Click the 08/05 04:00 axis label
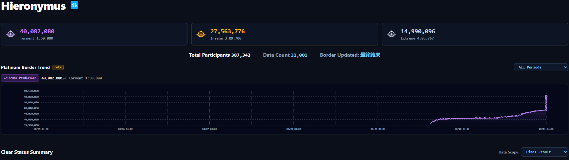This screenshot has height=160, width=569. pos(41,129)
